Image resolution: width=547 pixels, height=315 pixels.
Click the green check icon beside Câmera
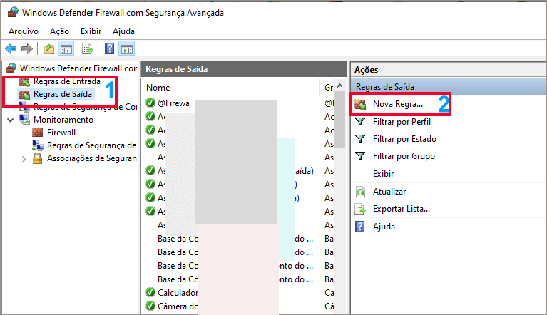point(150,306)
